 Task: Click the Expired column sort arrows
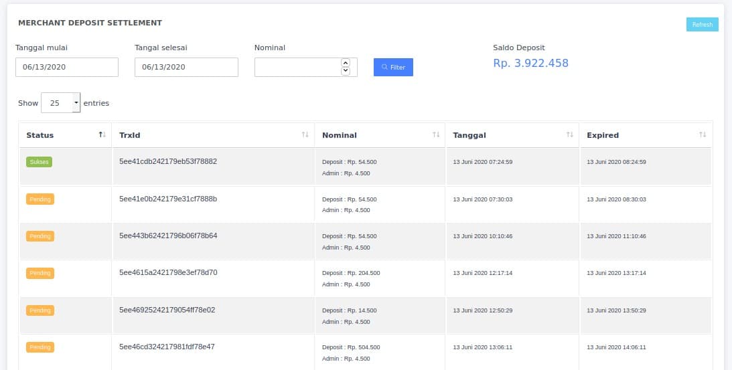(x=702, y=135)
